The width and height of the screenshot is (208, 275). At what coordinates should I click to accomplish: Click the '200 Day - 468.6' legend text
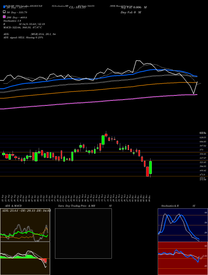[17, 17]
